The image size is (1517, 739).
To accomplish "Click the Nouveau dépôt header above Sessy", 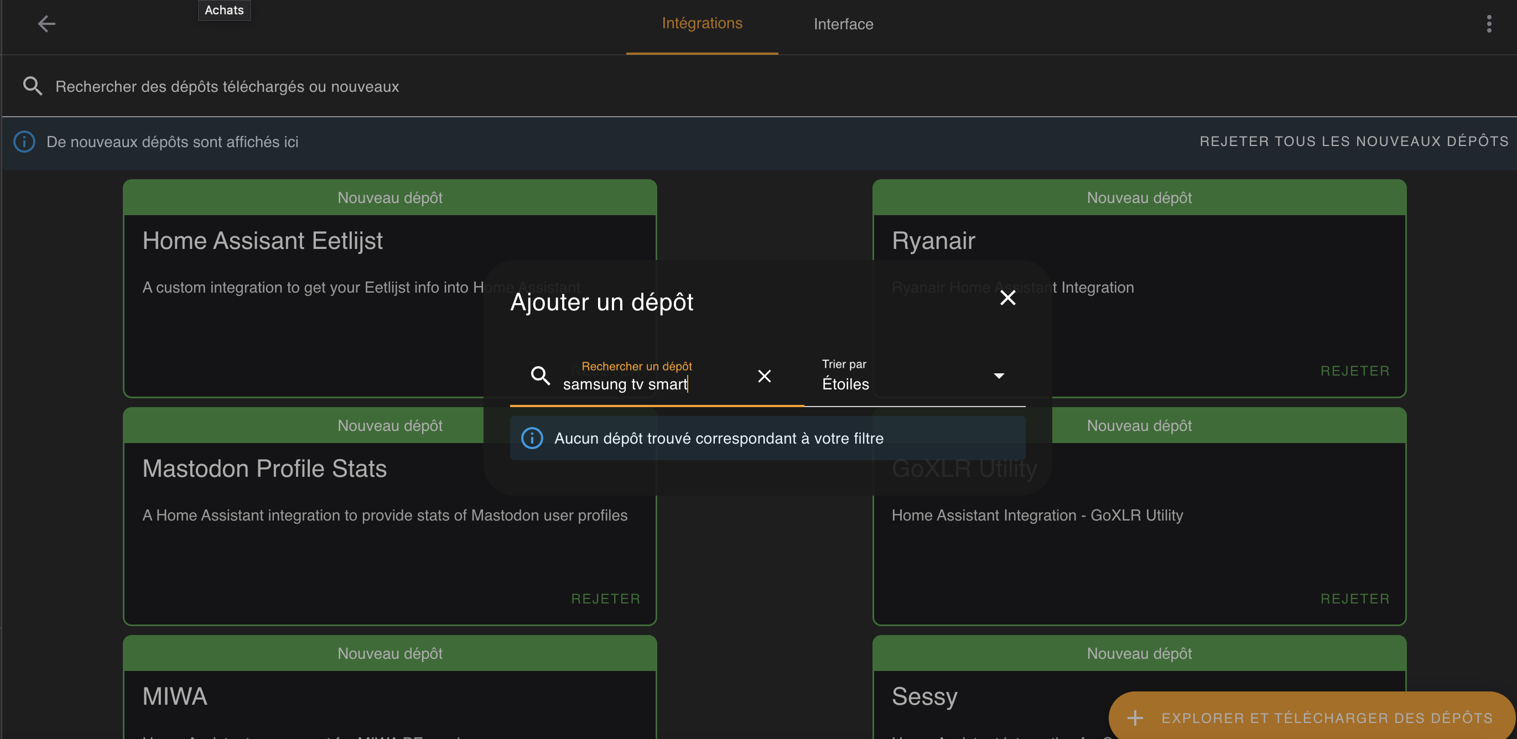I will tap(1139, 653).
